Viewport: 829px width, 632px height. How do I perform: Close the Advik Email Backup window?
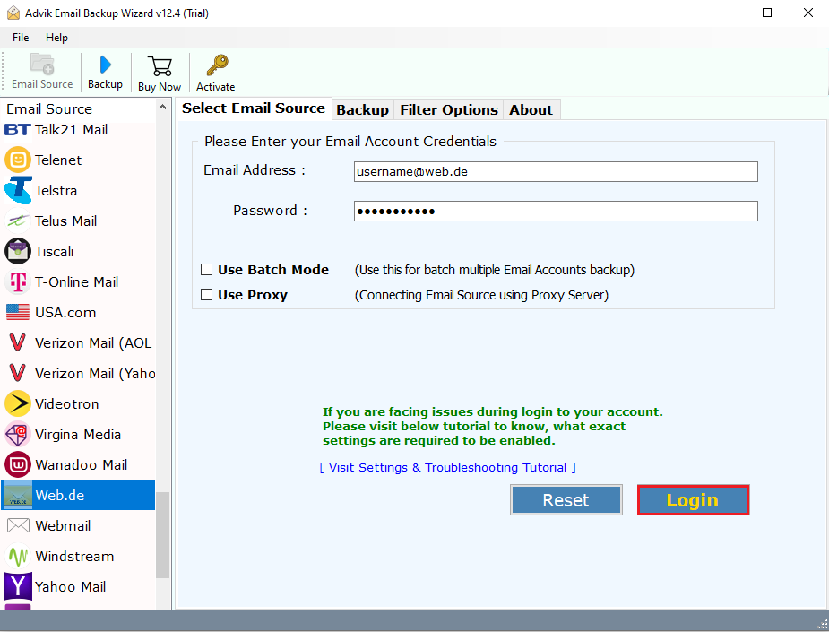tap(808, 13)
